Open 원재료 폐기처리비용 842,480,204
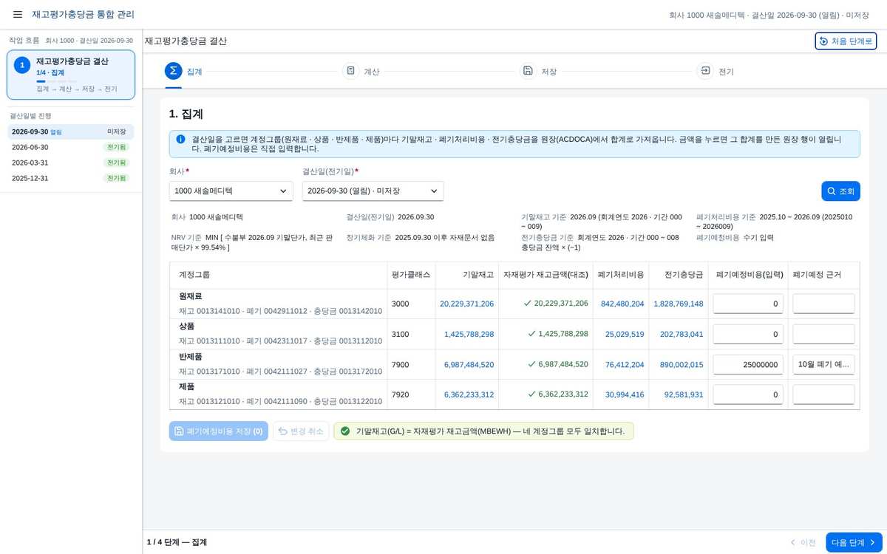The height and width of the screenshot is (554, 887). pos(622,304)
